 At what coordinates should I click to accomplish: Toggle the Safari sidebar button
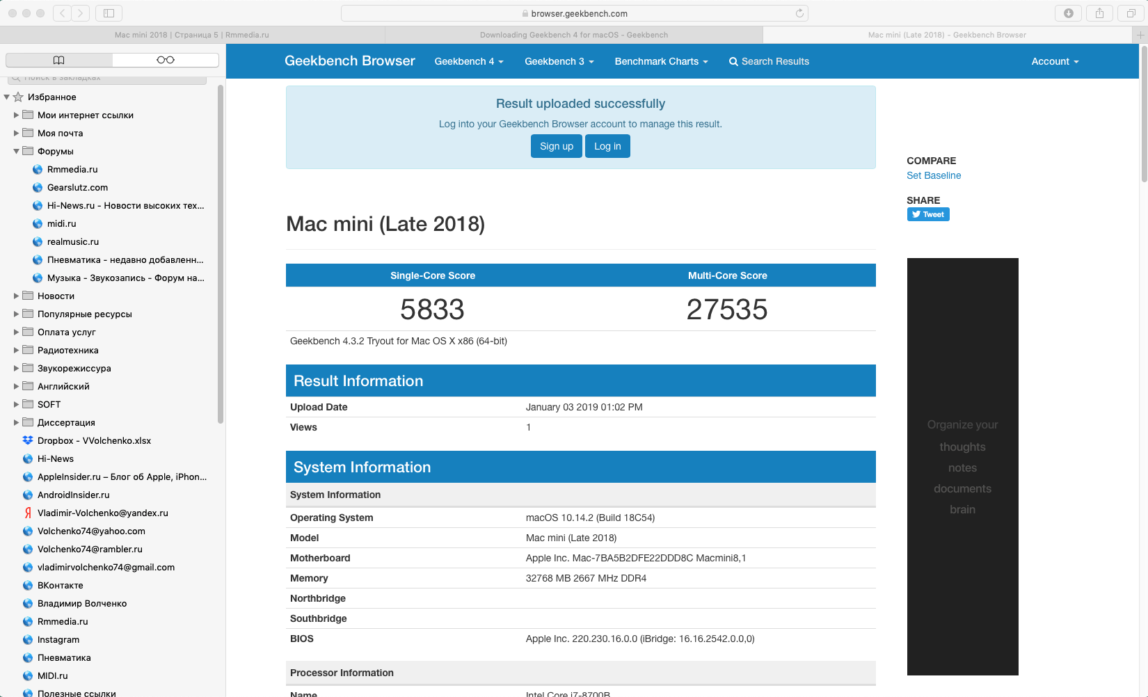point(109,13)
